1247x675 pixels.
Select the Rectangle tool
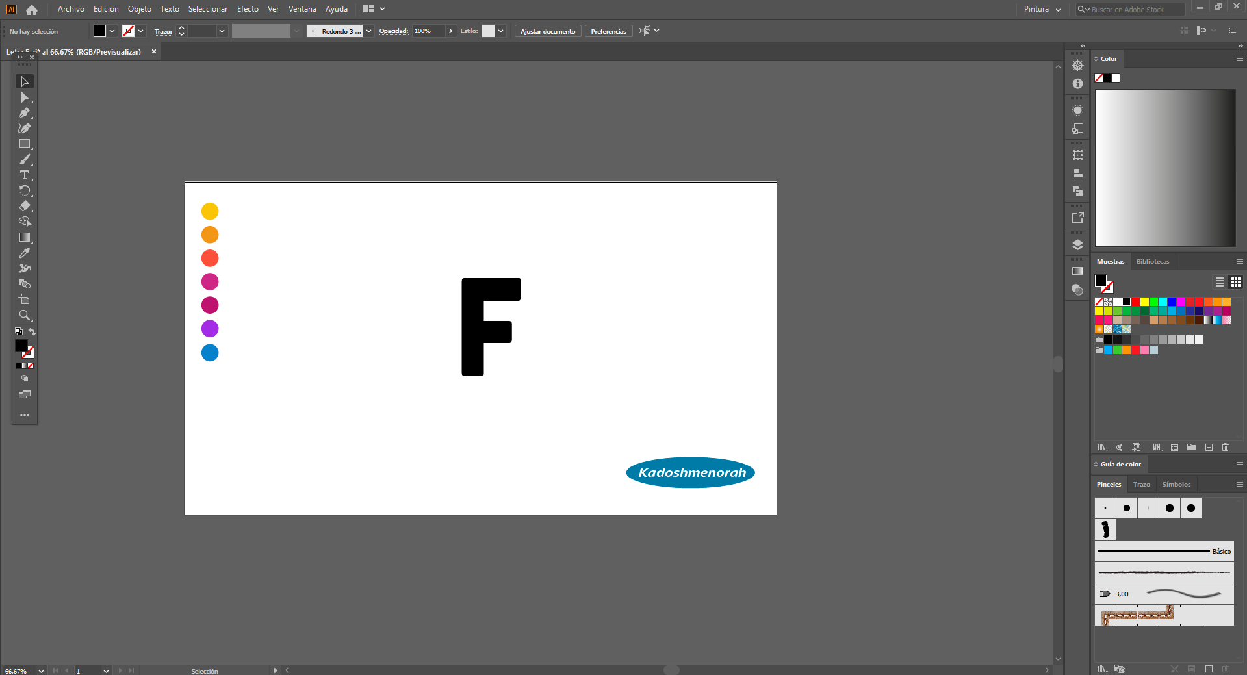25,144
